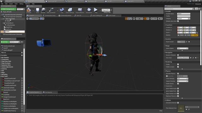Open Details property matrix grid icon
This screenshot has height=113, width=202.
(196, 9)
